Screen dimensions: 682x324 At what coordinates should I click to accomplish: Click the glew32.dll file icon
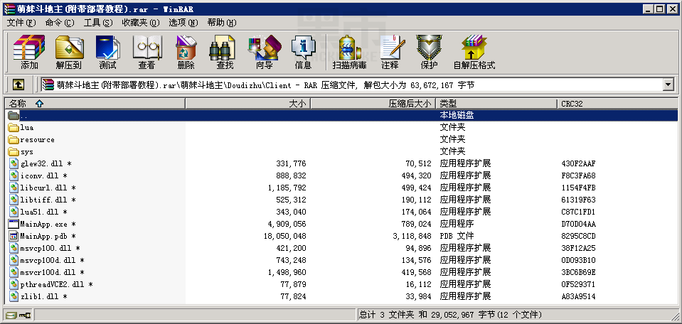[x=14, y=163]
